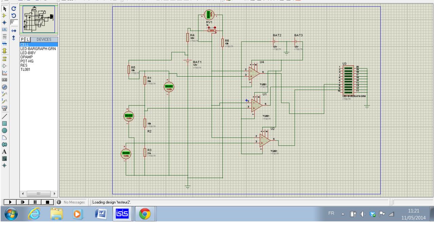434x245 pixels.
Task: Select the U2 op-amp on the schematic
Action: [265, 140]
